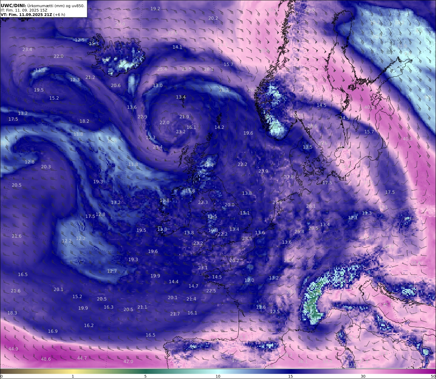Click the 'IT: Fim. 11. 09. 2025 15Z' line

[x=24, y=10]
